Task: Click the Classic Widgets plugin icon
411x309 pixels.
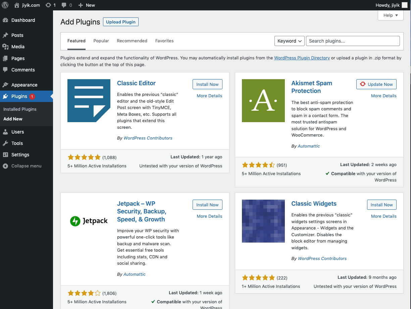Action: tap(263, 221)
